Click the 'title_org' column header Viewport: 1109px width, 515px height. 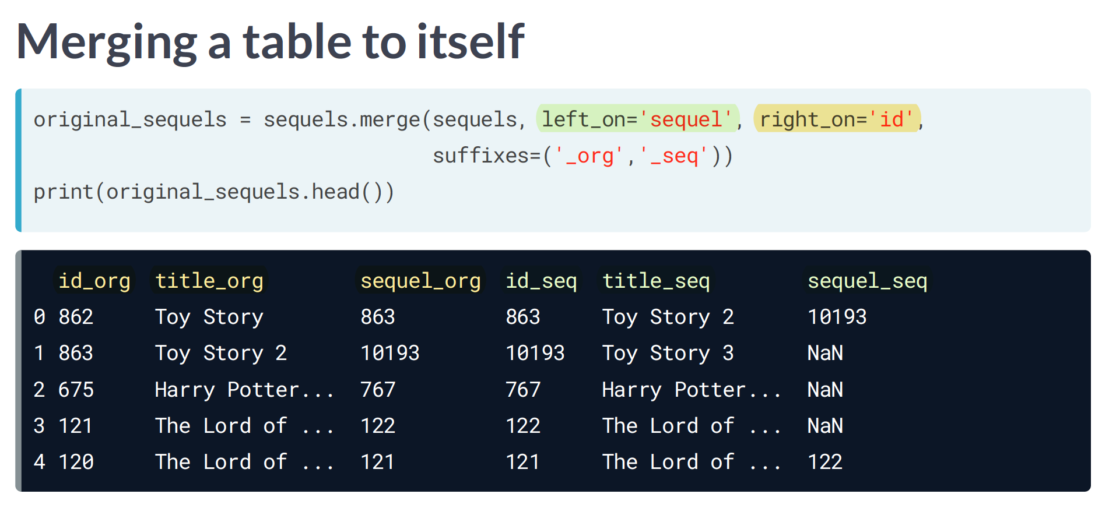[209, 281]
